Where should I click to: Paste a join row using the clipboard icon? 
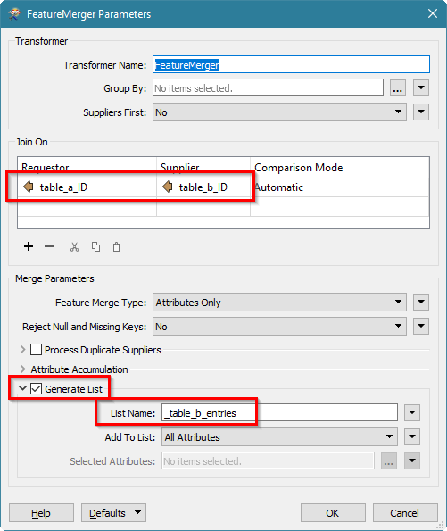pos(117,247)
